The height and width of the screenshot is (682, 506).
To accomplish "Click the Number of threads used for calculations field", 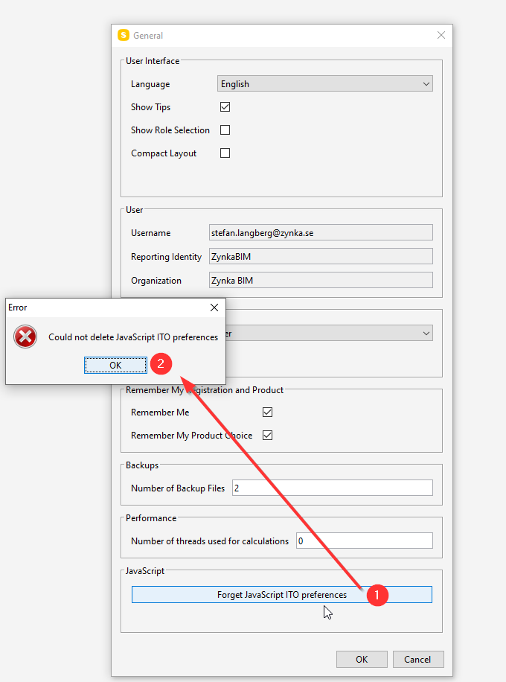I will pos(365,541).
